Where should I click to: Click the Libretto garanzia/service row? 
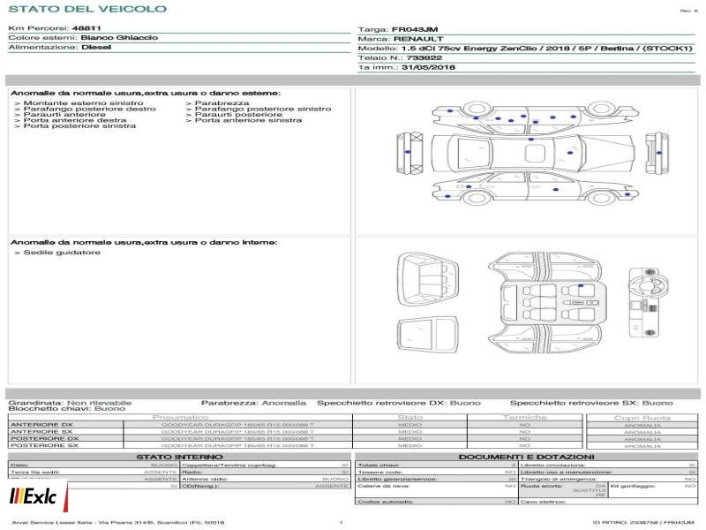point(436,479)
